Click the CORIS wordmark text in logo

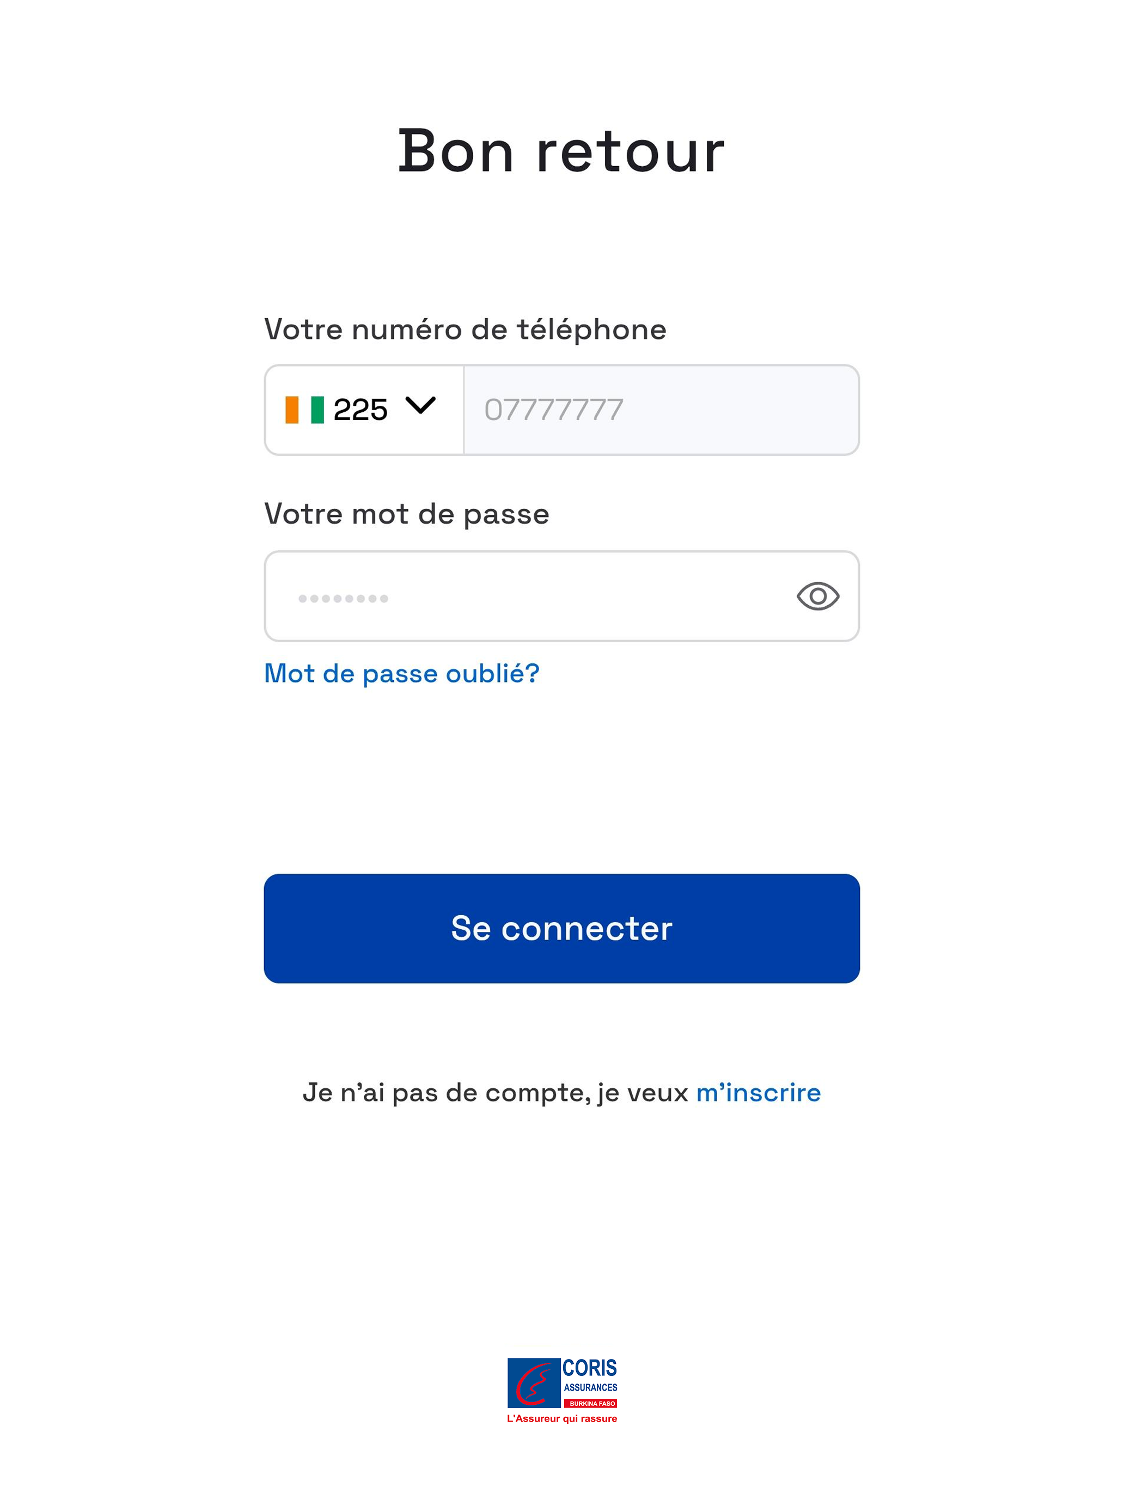(589, 1368)
